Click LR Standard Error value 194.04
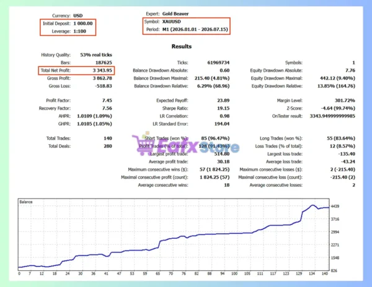 222,124
